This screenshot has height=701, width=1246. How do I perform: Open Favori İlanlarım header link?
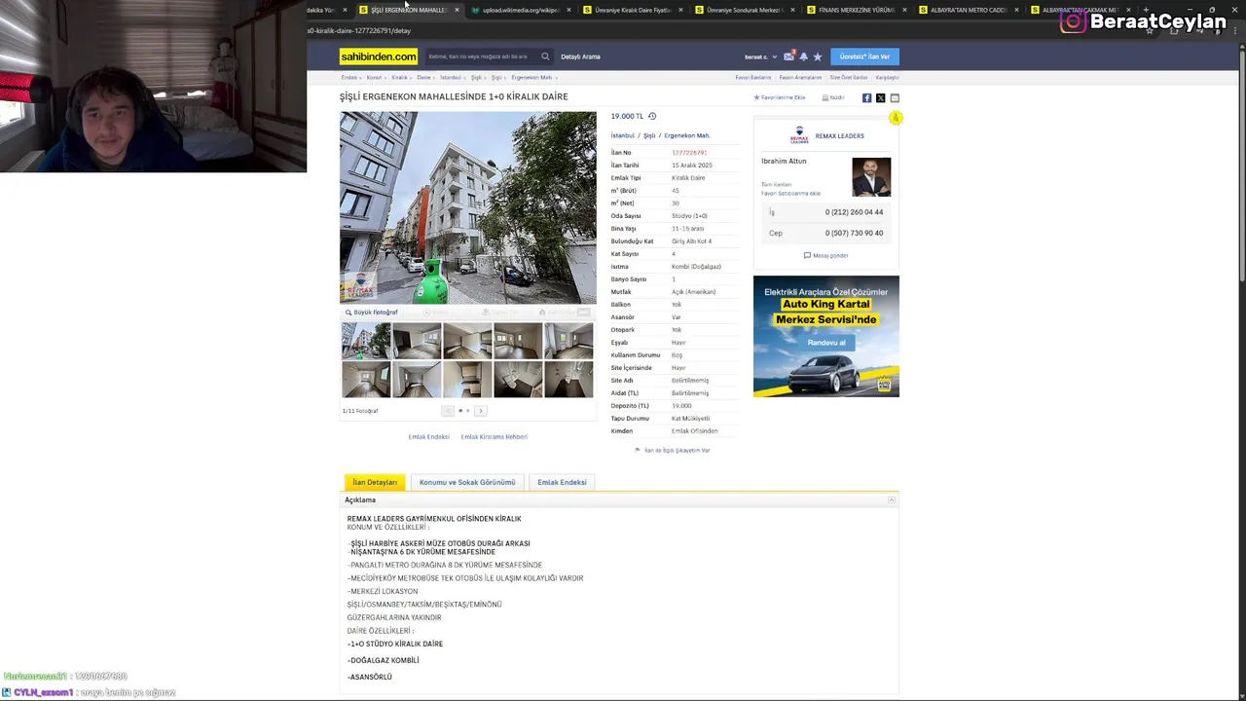[x=753, y=77]
